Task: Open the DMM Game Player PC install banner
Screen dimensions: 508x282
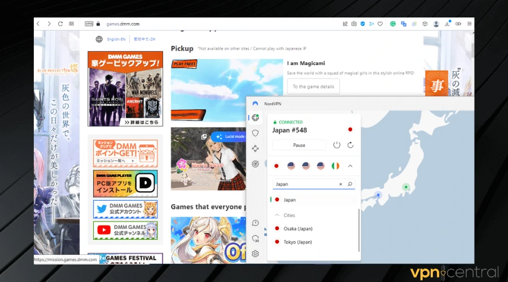Action: pos(125,183)
